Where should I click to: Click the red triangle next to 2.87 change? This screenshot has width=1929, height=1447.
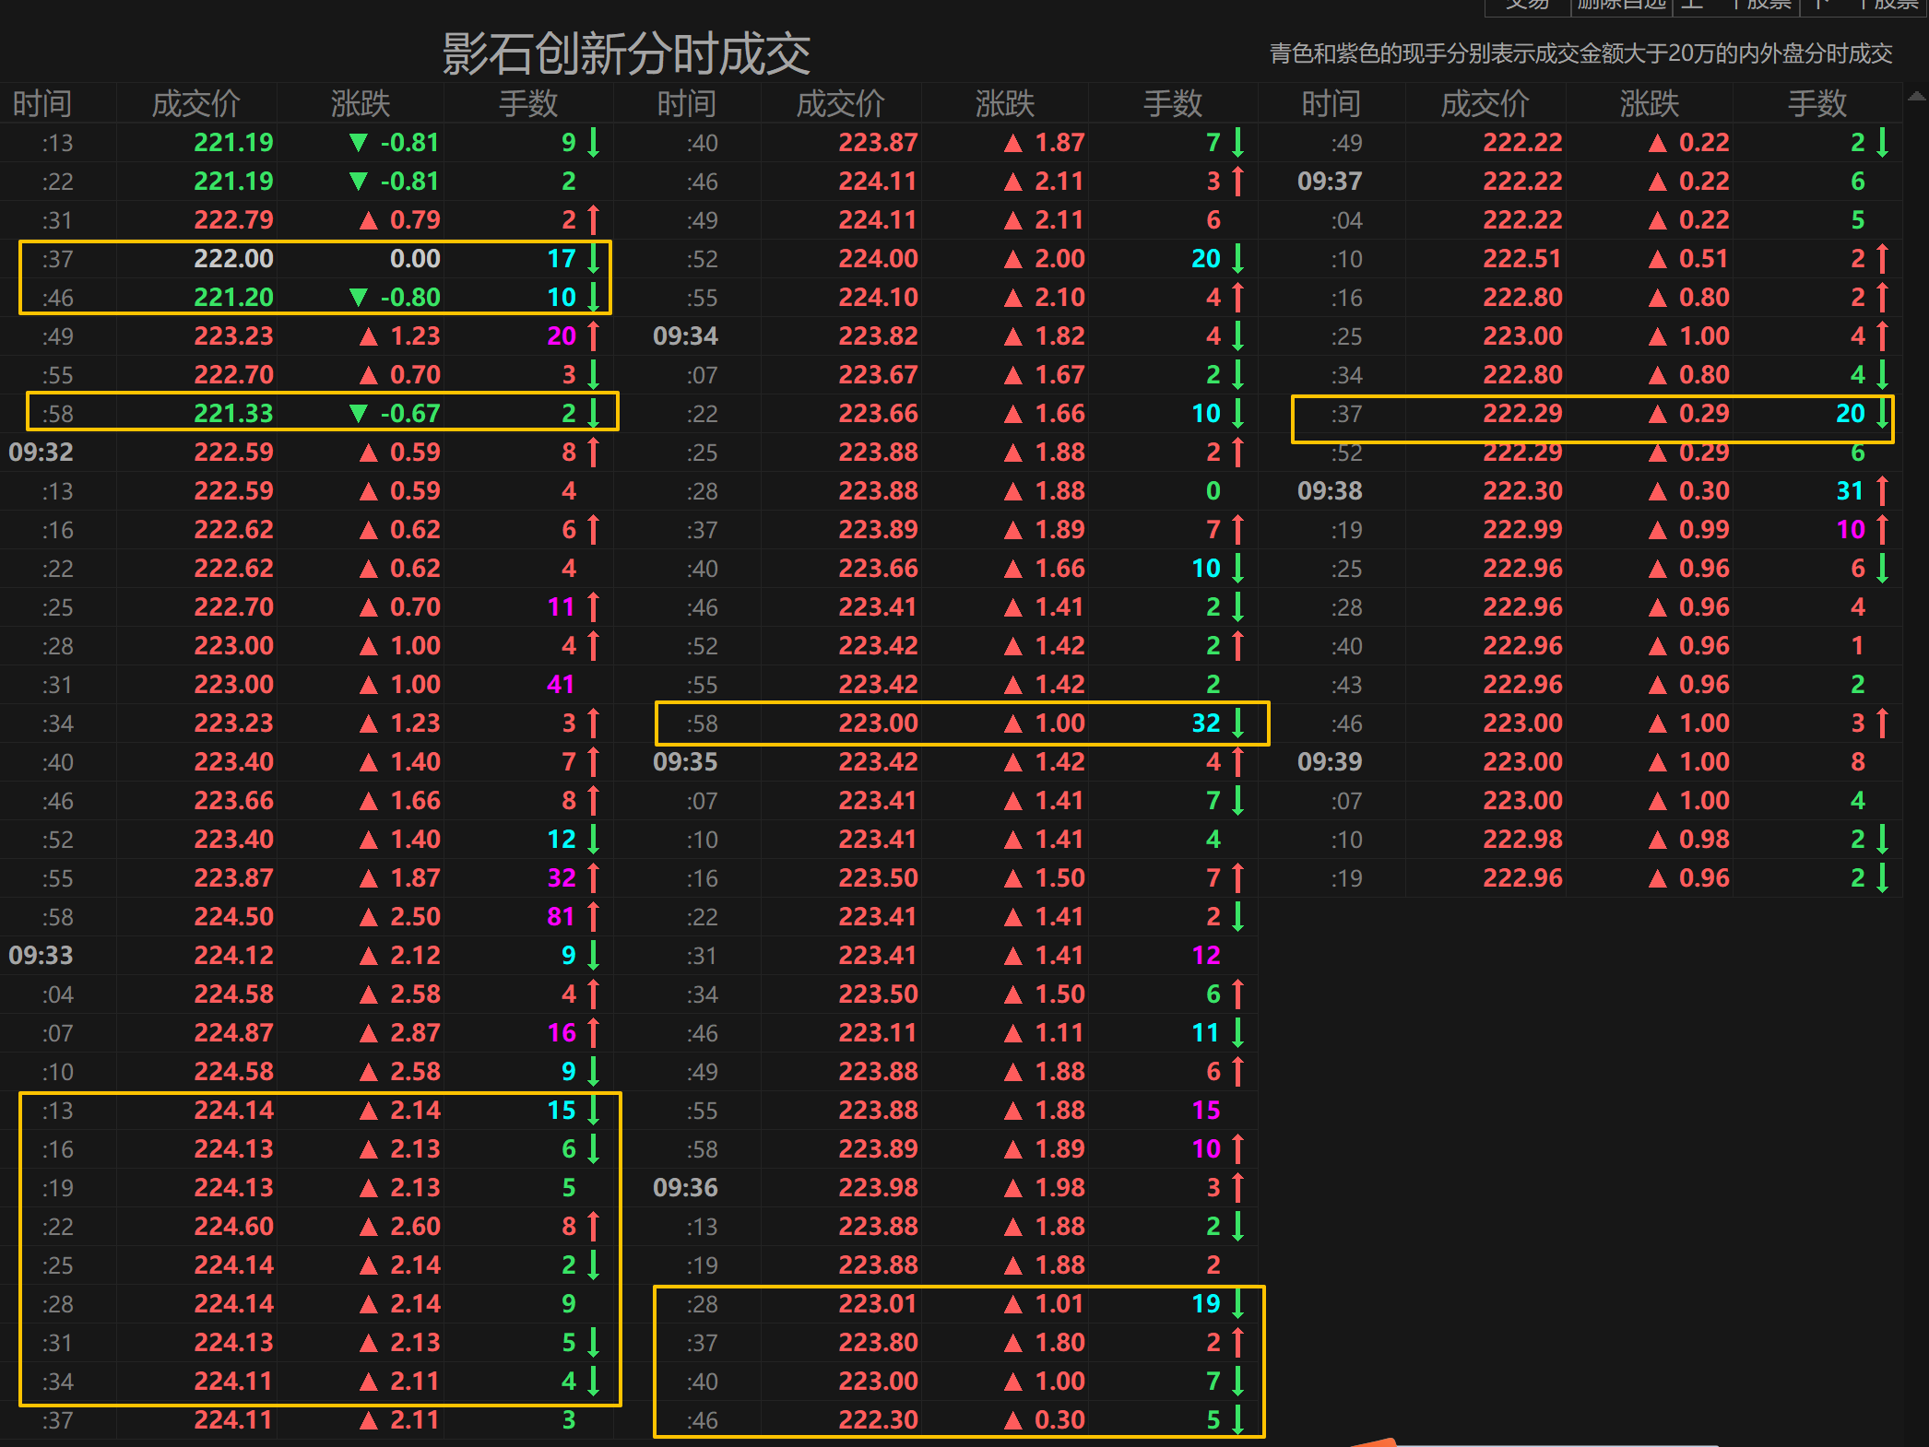click(x=369, y=1033)
